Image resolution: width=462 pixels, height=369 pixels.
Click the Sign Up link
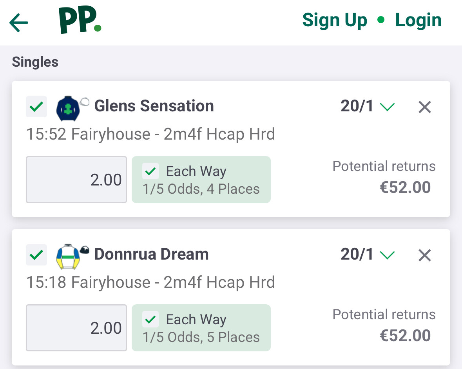(x=335, y=20)
